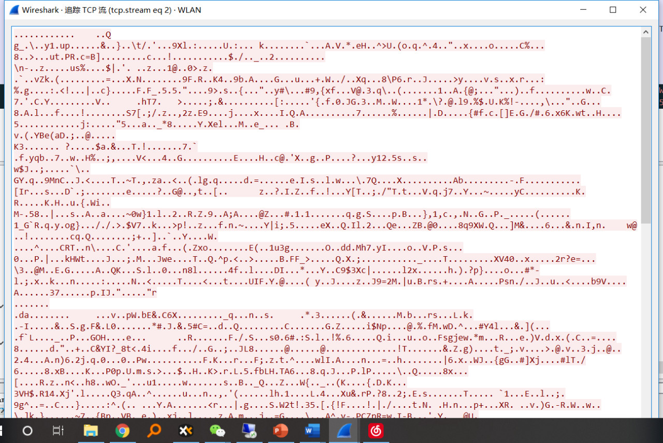Click the stream view scrollbar thumb

click(646, 130)
